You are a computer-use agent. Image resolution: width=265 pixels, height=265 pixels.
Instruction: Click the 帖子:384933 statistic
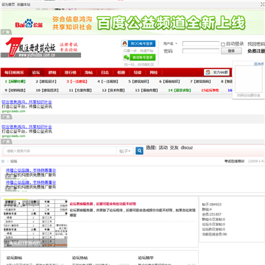pos(212,205)
